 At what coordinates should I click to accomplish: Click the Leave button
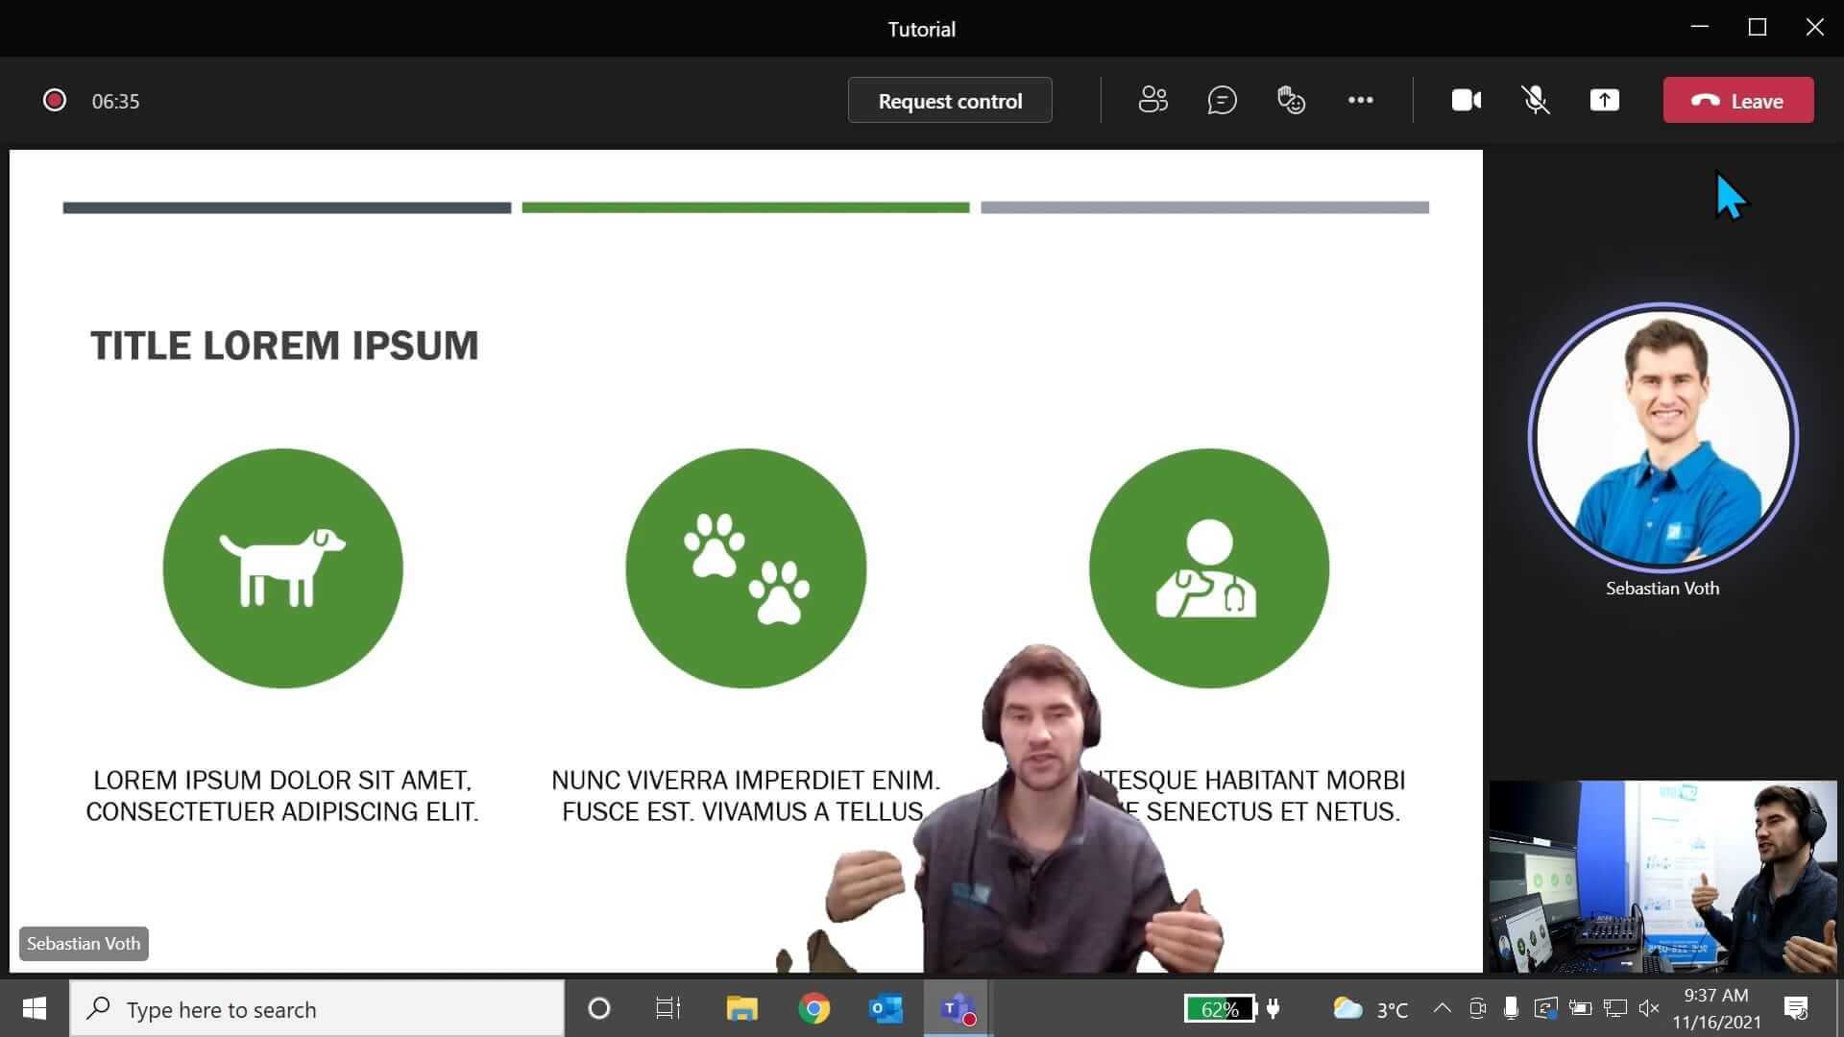1738,100
